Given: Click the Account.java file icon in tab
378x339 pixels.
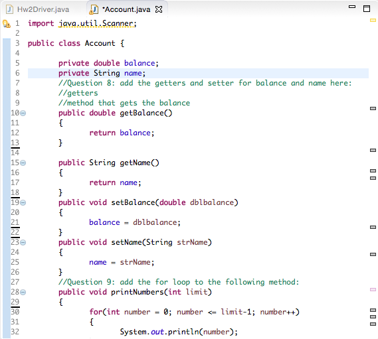Looking at the screenshot, I should tap(94, 9).
